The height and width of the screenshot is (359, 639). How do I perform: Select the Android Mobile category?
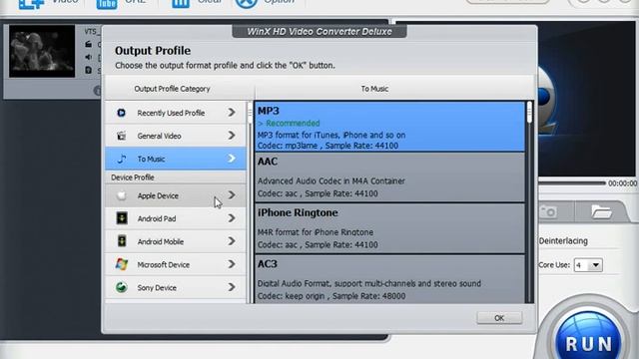pos(176,241)
